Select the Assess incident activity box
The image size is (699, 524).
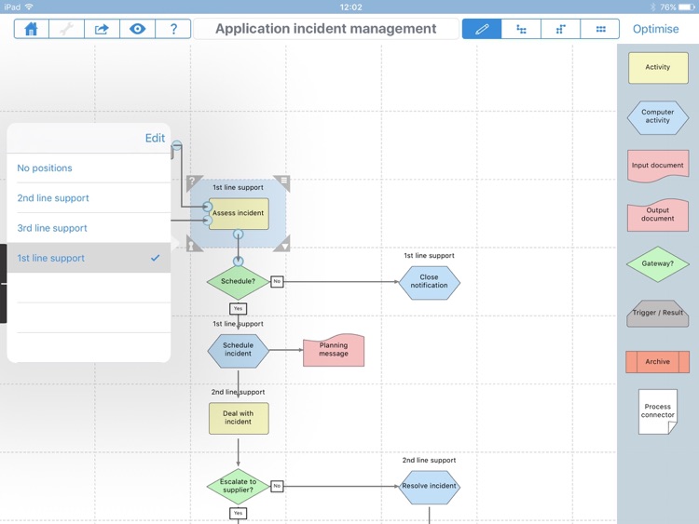point(239,214)
